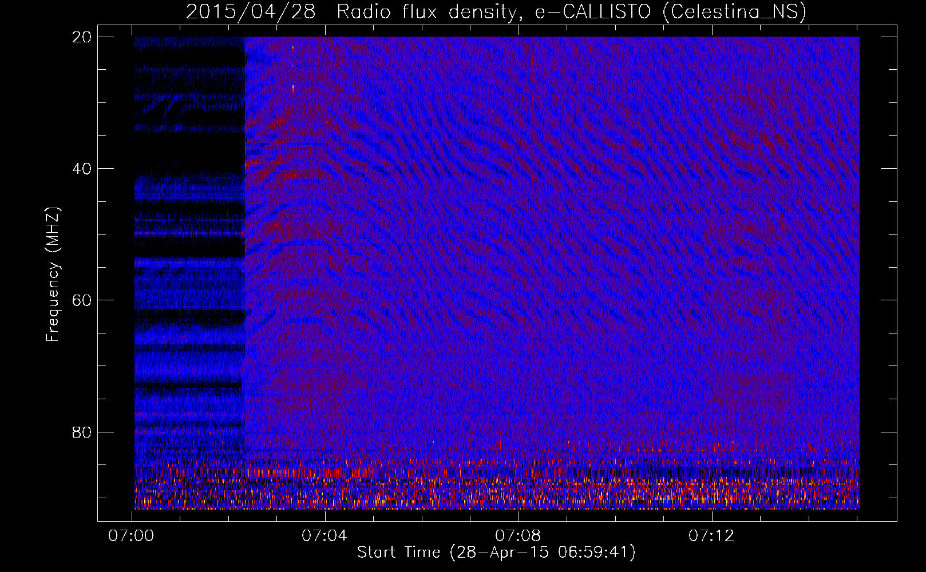The width and height of the screenshot is (926, 572).
Task: Click the 07:08 time tick label
Action: [x=518, y=536]
